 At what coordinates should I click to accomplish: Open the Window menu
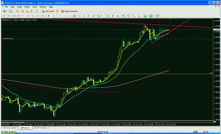(x=43, y=7)
